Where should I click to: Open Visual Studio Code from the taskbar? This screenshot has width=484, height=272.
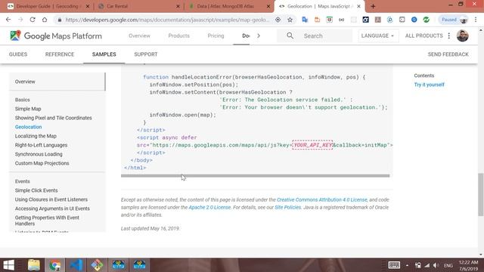76,265
